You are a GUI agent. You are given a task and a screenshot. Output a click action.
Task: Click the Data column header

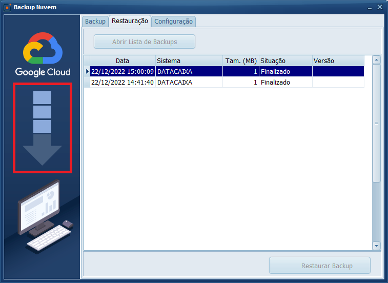coord(122,61)
